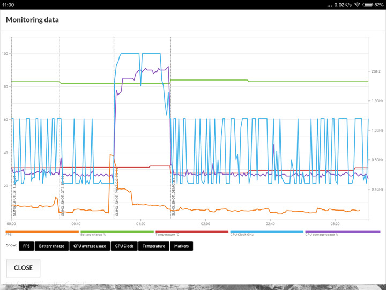Toggle the Temperature series button
Viewport: 386px width, 290px height.
click(154, 246)
